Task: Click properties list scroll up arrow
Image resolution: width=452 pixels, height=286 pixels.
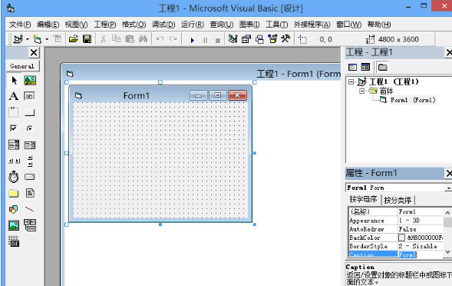Action: tap(447, 213)
